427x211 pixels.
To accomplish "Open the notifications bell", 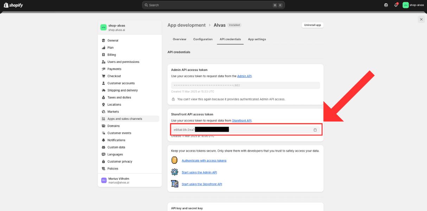I will [396, 5].
